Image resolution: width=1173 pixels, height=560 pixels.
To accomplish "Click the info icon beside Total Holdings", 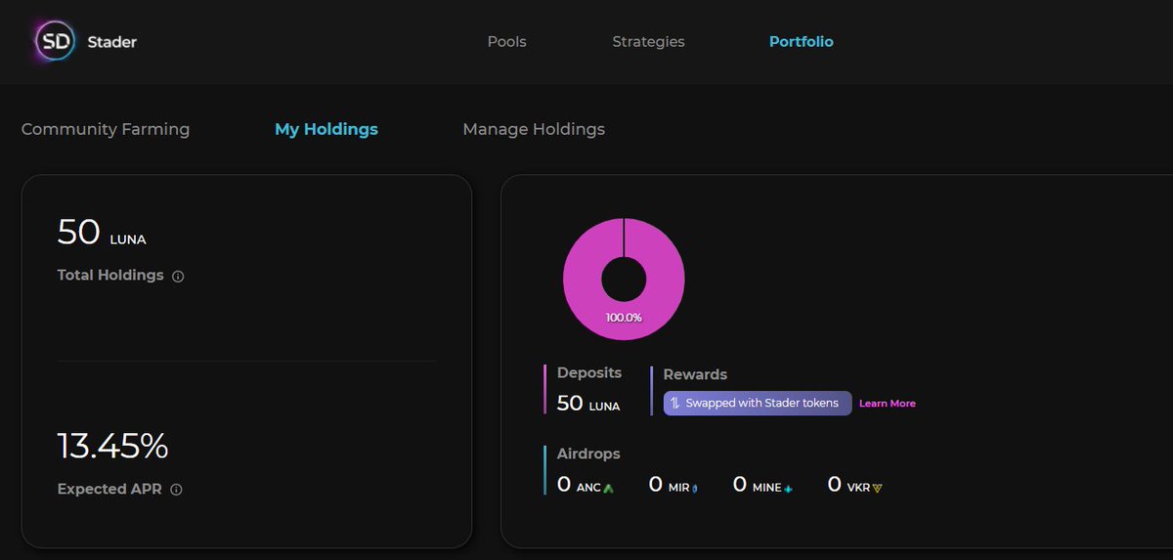I will pyautogui.click(x=178, y=277).
